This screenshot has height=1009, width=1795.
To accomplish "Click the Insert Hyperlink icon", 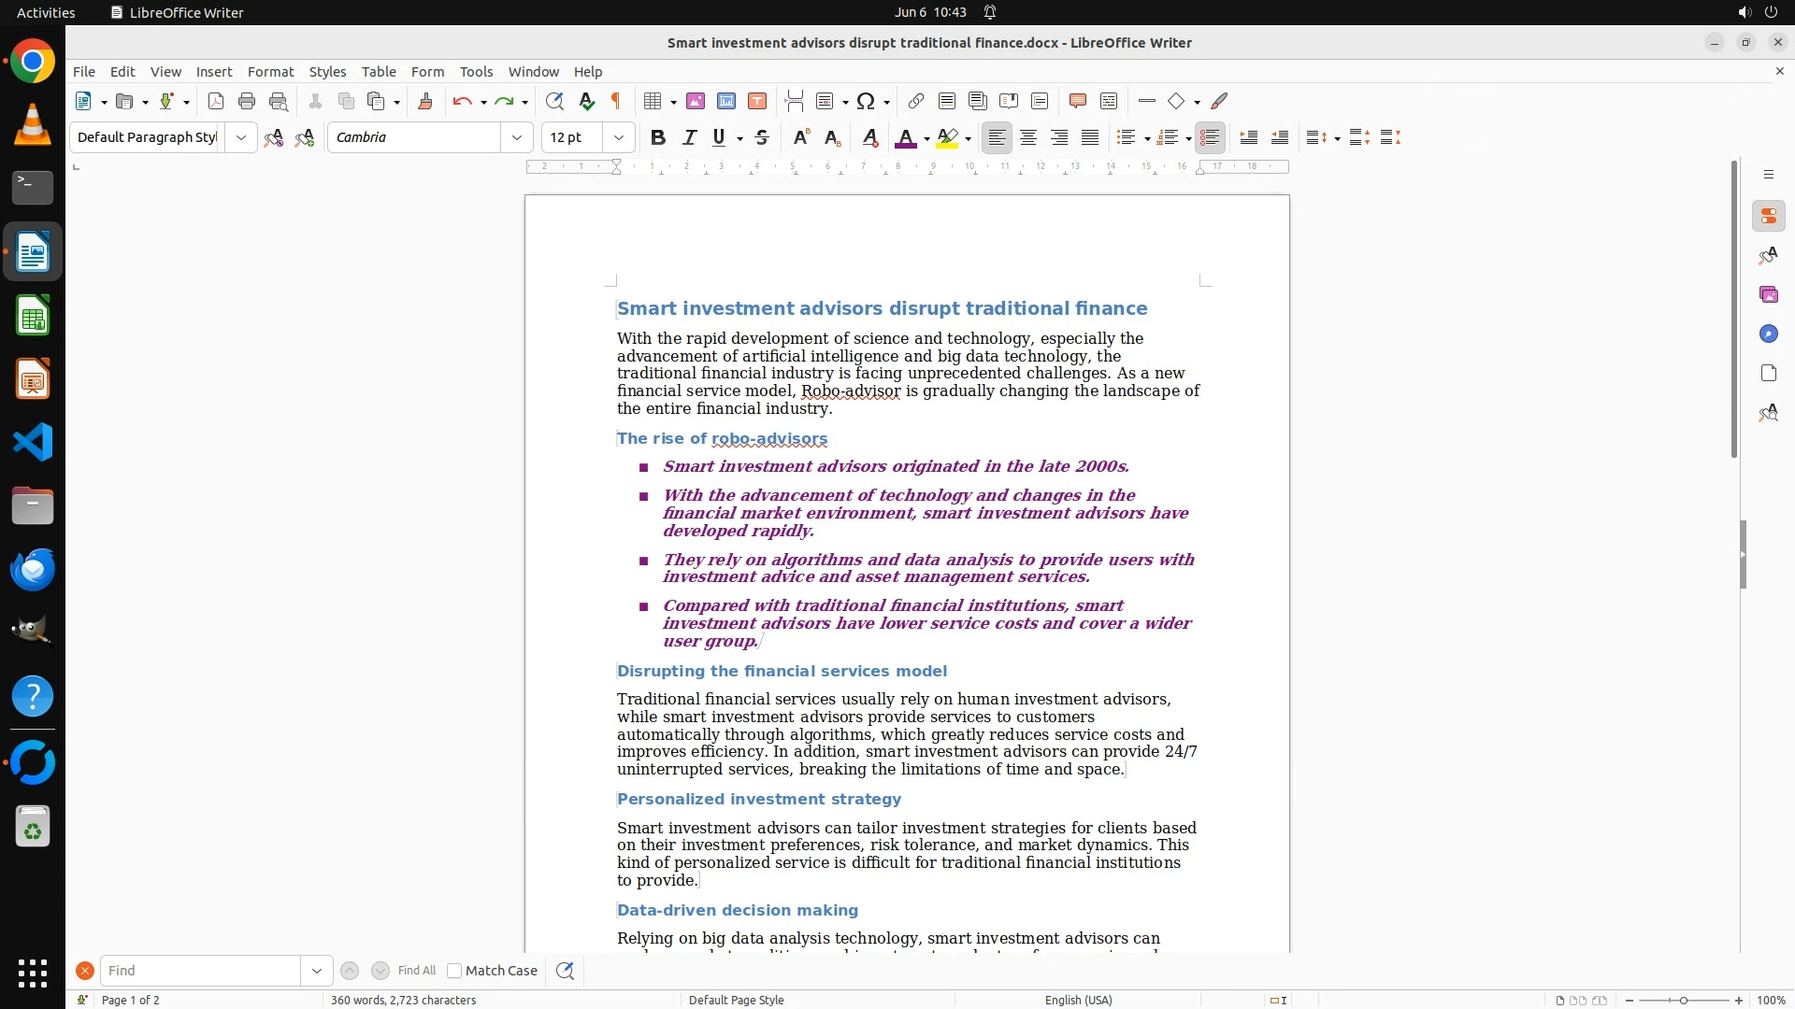I will tap(916, 101).
